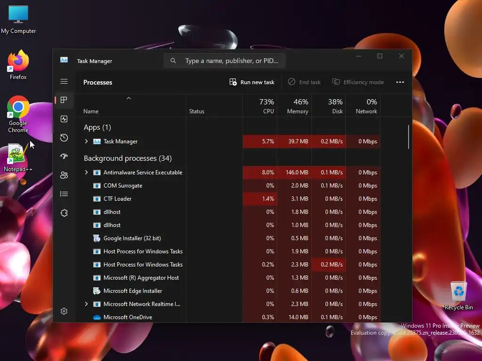
Task: Open the Details sidebar icon
Action: click(64, 194)
